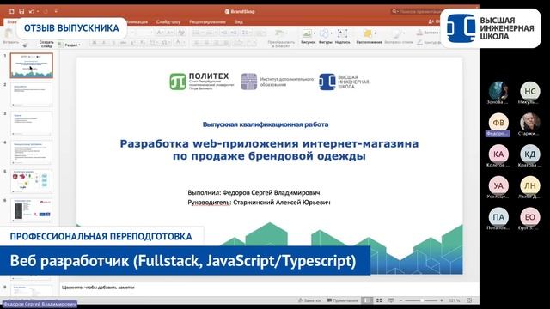550x309 pixels.
Task: Center the paragraph text
Action: coord(206,43)
